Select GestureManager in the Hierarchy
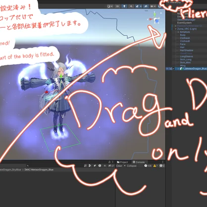This screenshot has width=207, height=207. 186,20
